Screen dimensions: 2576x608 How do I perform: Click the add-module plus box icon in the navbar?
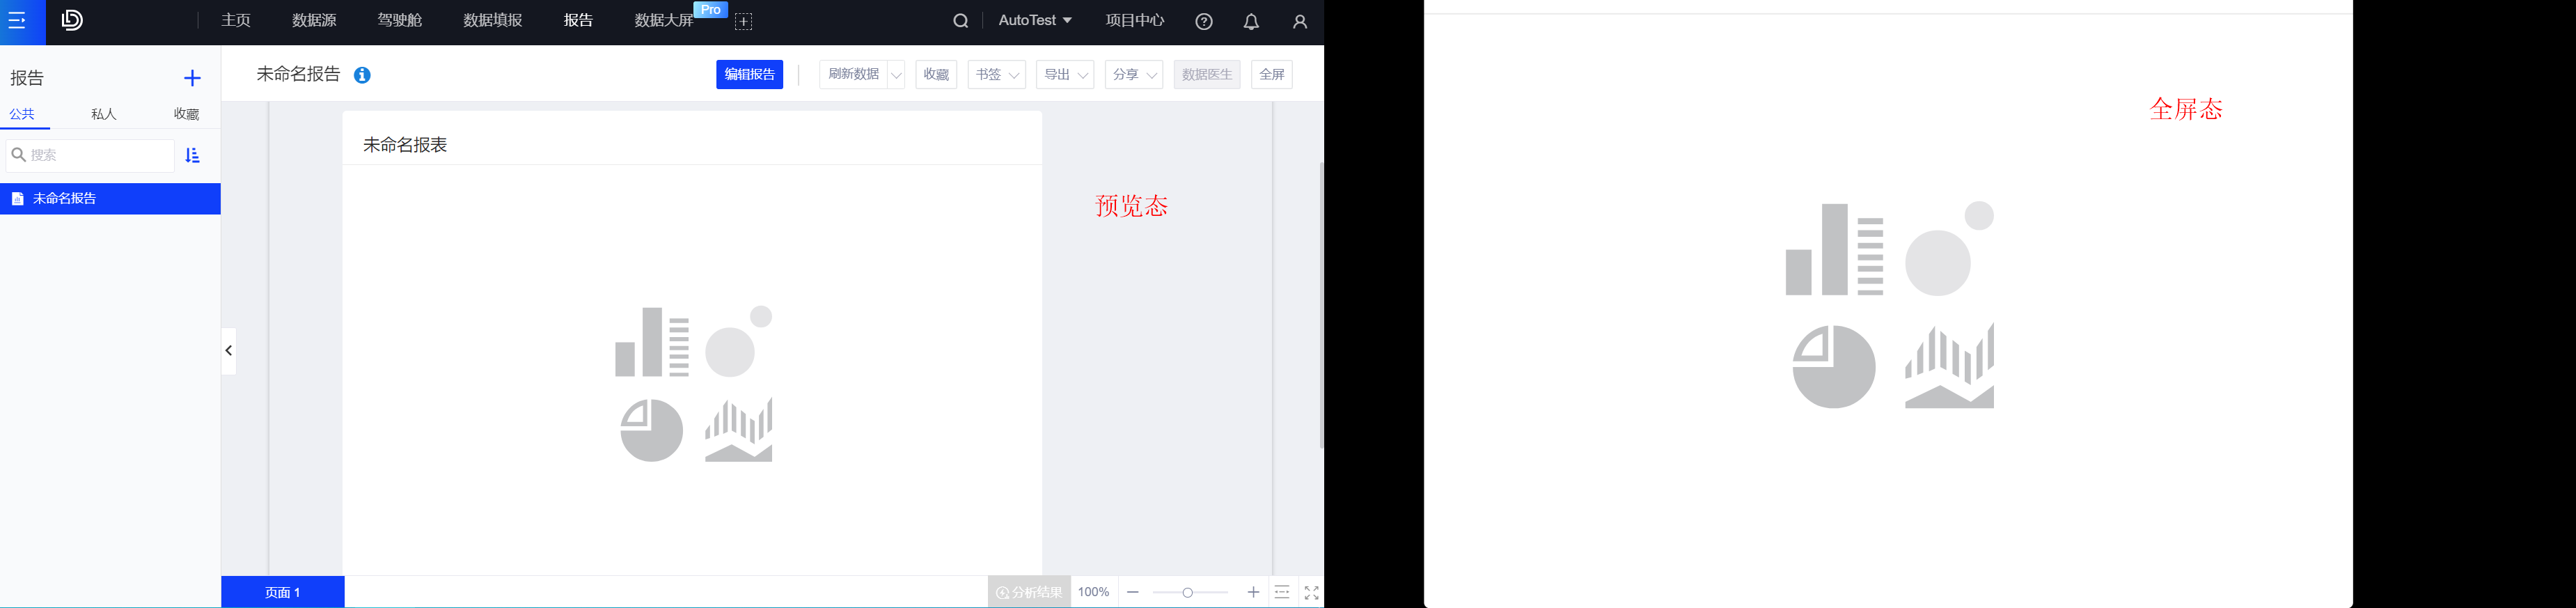click(x=744, y=22)
